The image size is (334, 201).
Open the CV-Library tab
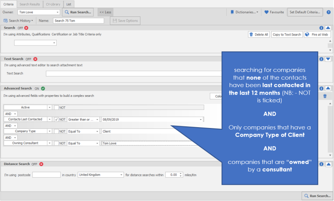click(x=52, y=4)
